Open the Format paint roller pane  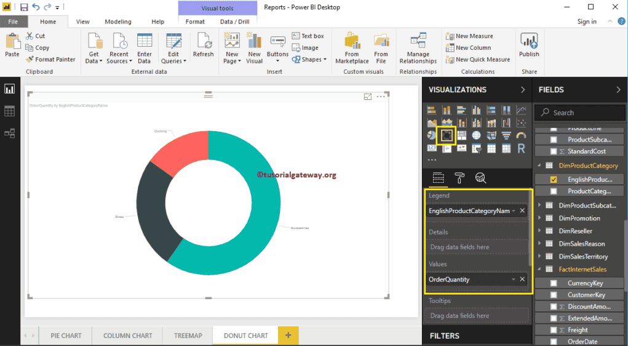point(459,177)
